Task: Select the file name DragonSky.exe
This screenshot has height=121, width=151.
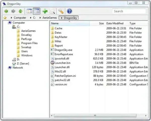Action: [x=63, y=50]
